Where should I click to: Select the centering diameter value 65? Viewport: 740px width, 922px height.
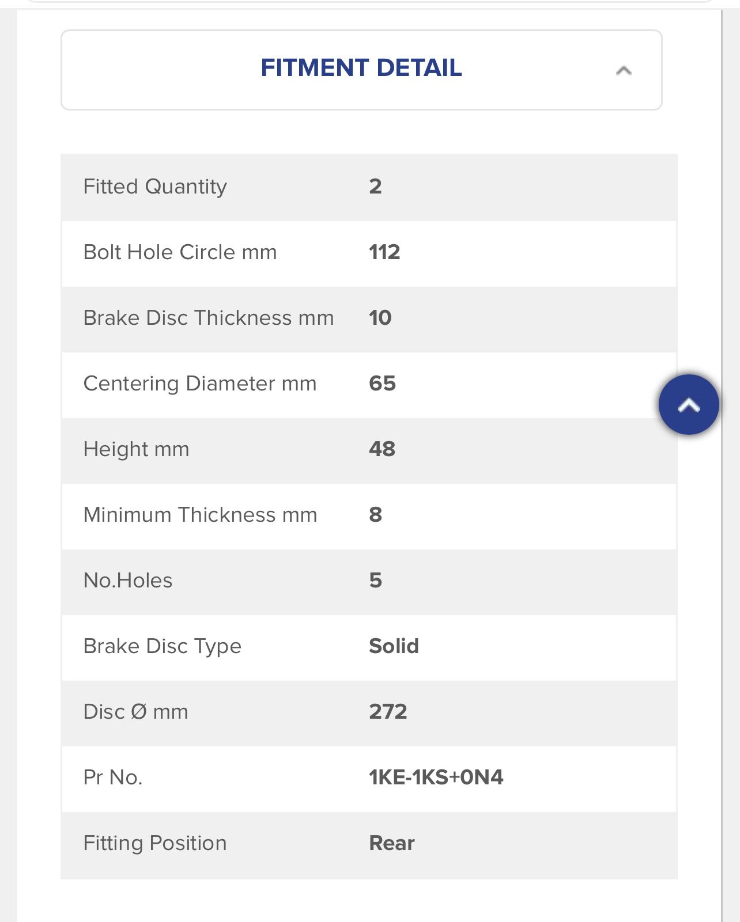click(x=383, y=384)
